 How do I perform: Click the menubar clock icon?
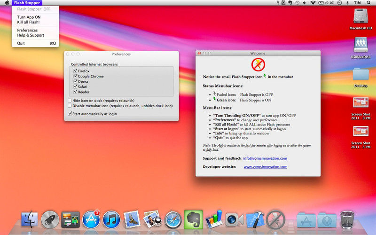[x=339, y=3]
